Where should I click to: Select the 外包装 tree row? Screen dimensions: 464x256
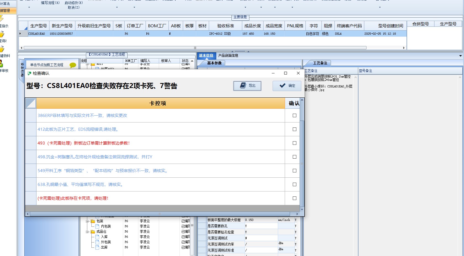click(106, 242)
